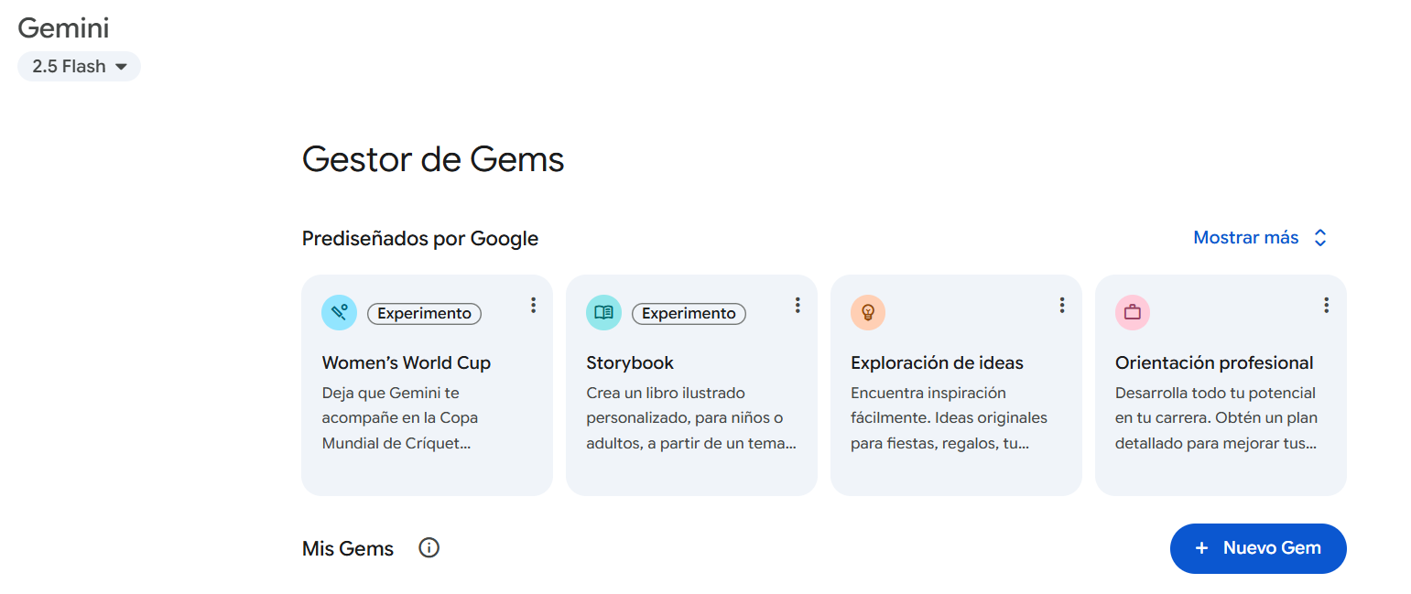Select the Exploración de ideas lightbulb icon
Image resolution: width=1411 pixels, height=594 pixels.
click(x=868, y=312)
